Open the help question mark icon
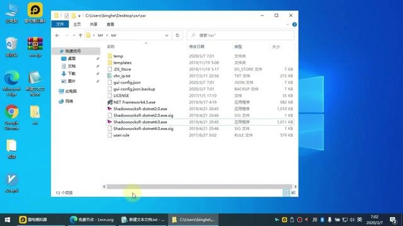This screenshot has height=226, width=403. pyautogui.click(x=295, y=24)
